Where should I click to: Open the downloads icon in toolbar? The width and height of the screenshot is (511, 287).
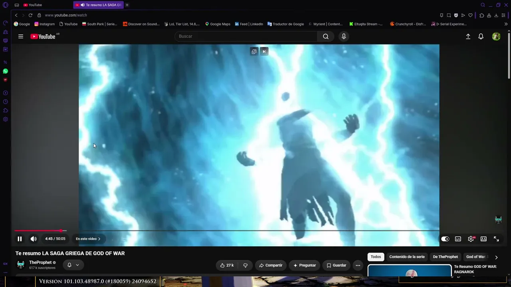pyautogui.click(x=496, y=15)
